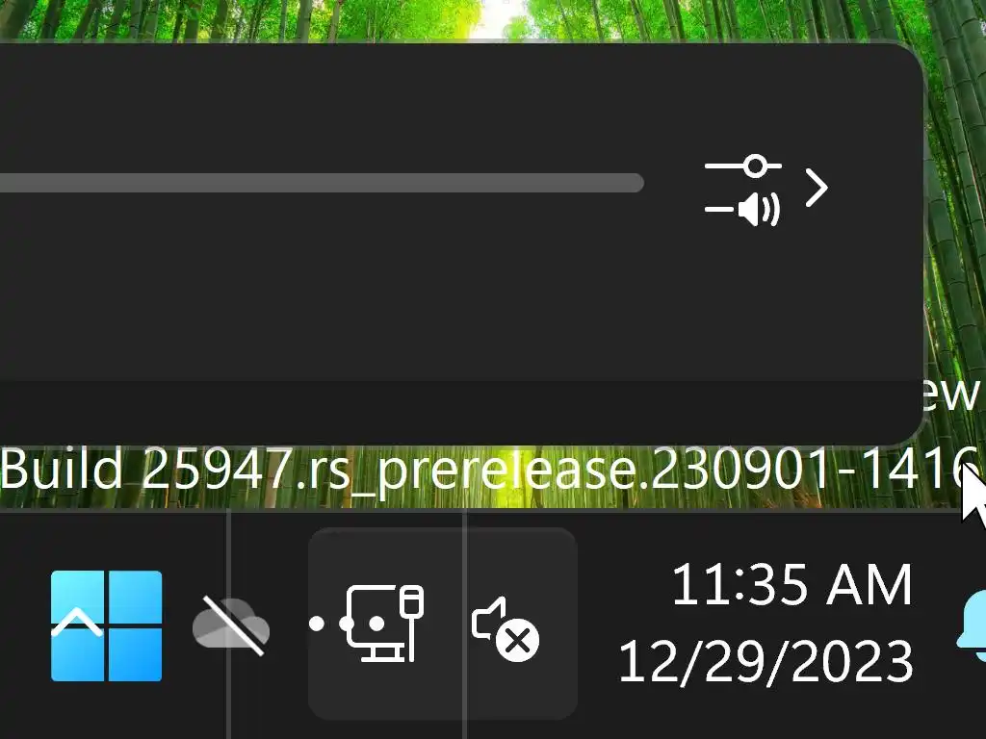Open the clock showing 11:35 AM
The image size is (986, 739).
click(x=791, y=584)
